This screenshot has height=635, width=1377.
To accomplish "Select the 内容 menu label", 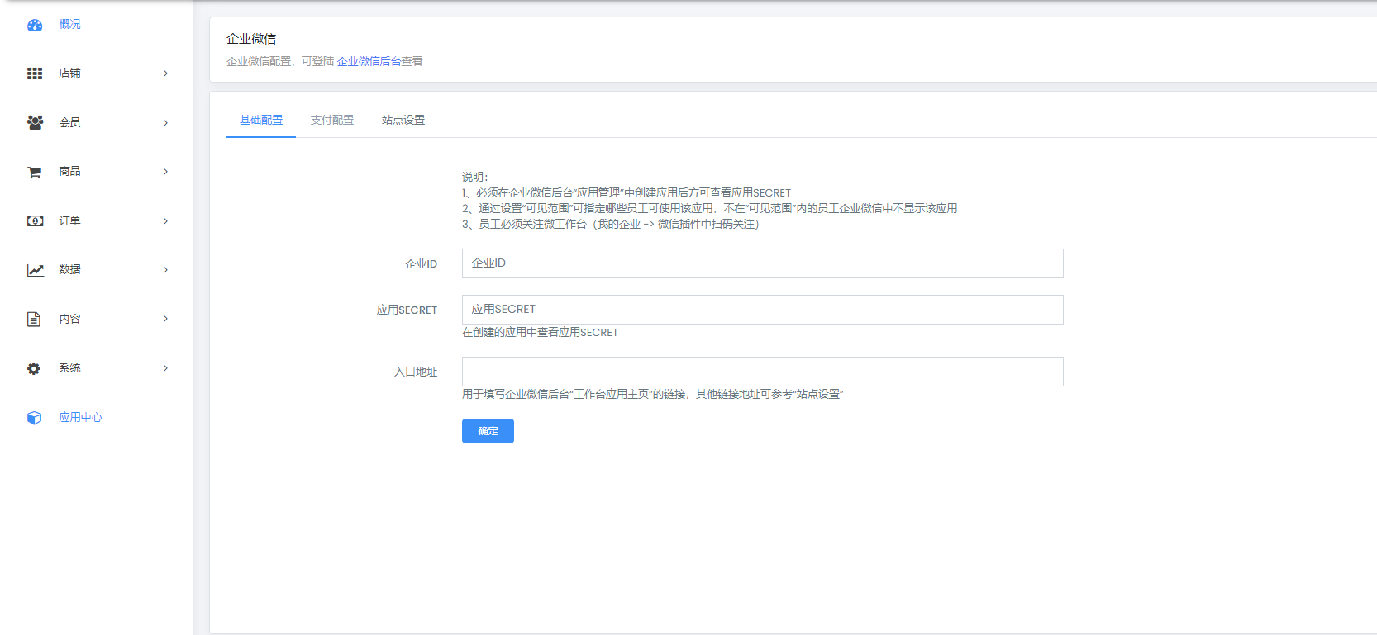I will coord(69,319).
